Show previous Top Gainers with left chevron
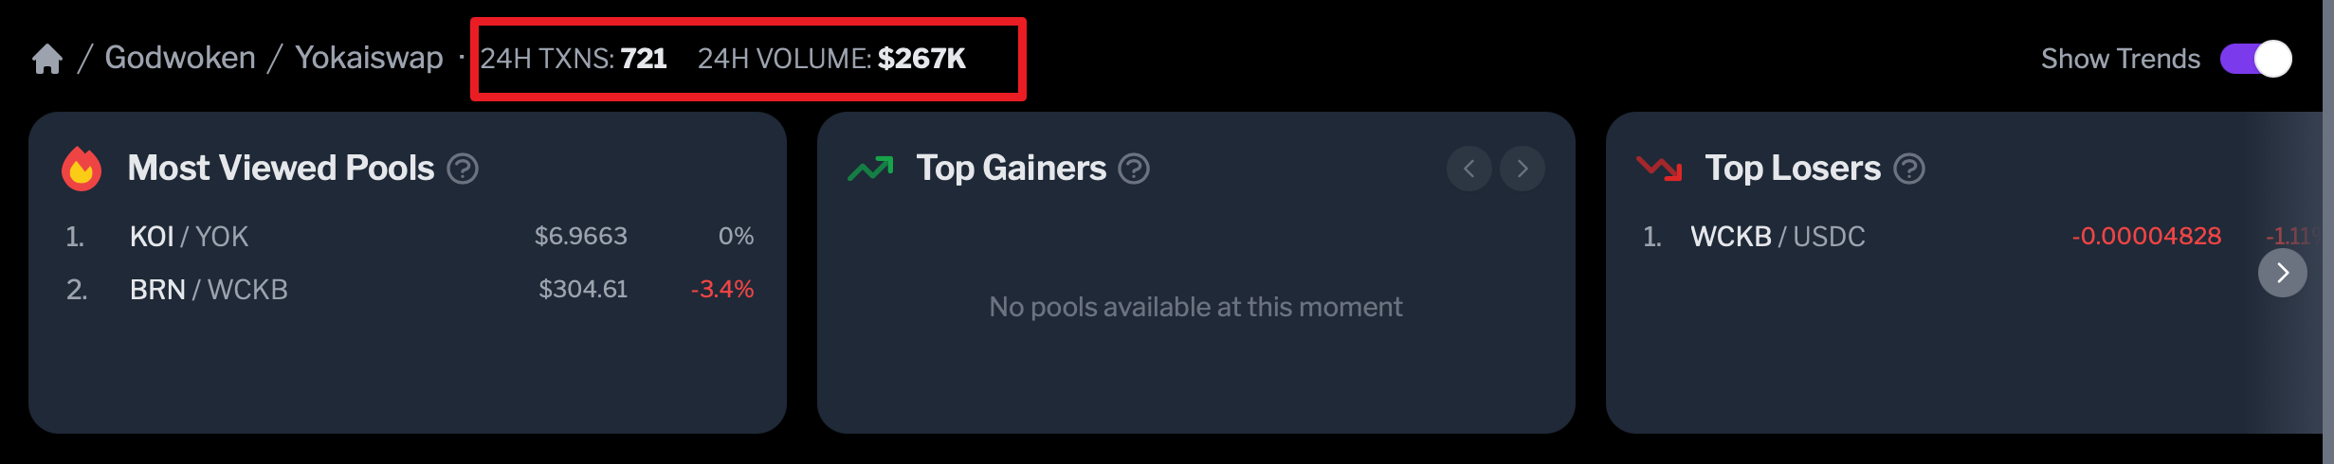 click(1469, 169)
